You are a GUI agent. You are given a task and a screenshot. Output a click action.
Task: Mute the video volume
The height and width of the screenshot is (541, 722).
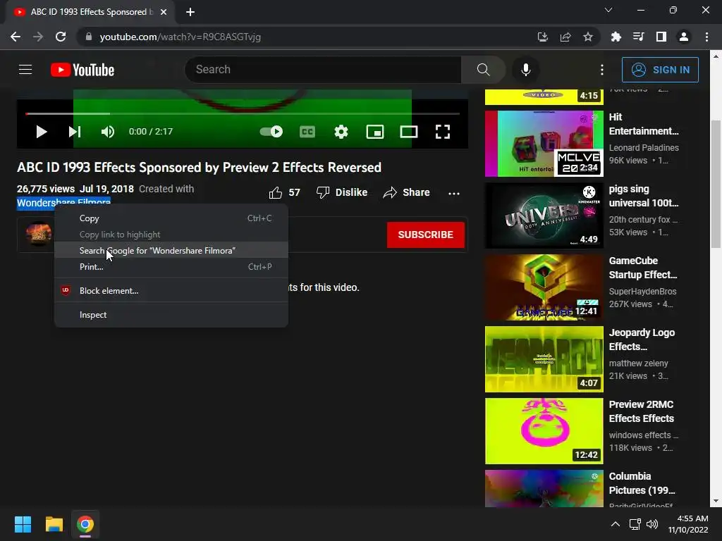tap(108, 132)
